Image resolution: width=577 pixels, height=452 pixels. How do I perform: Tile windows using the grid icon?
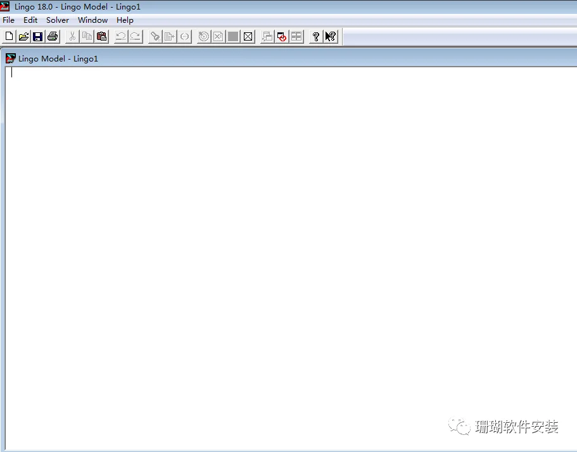[296, 37]
